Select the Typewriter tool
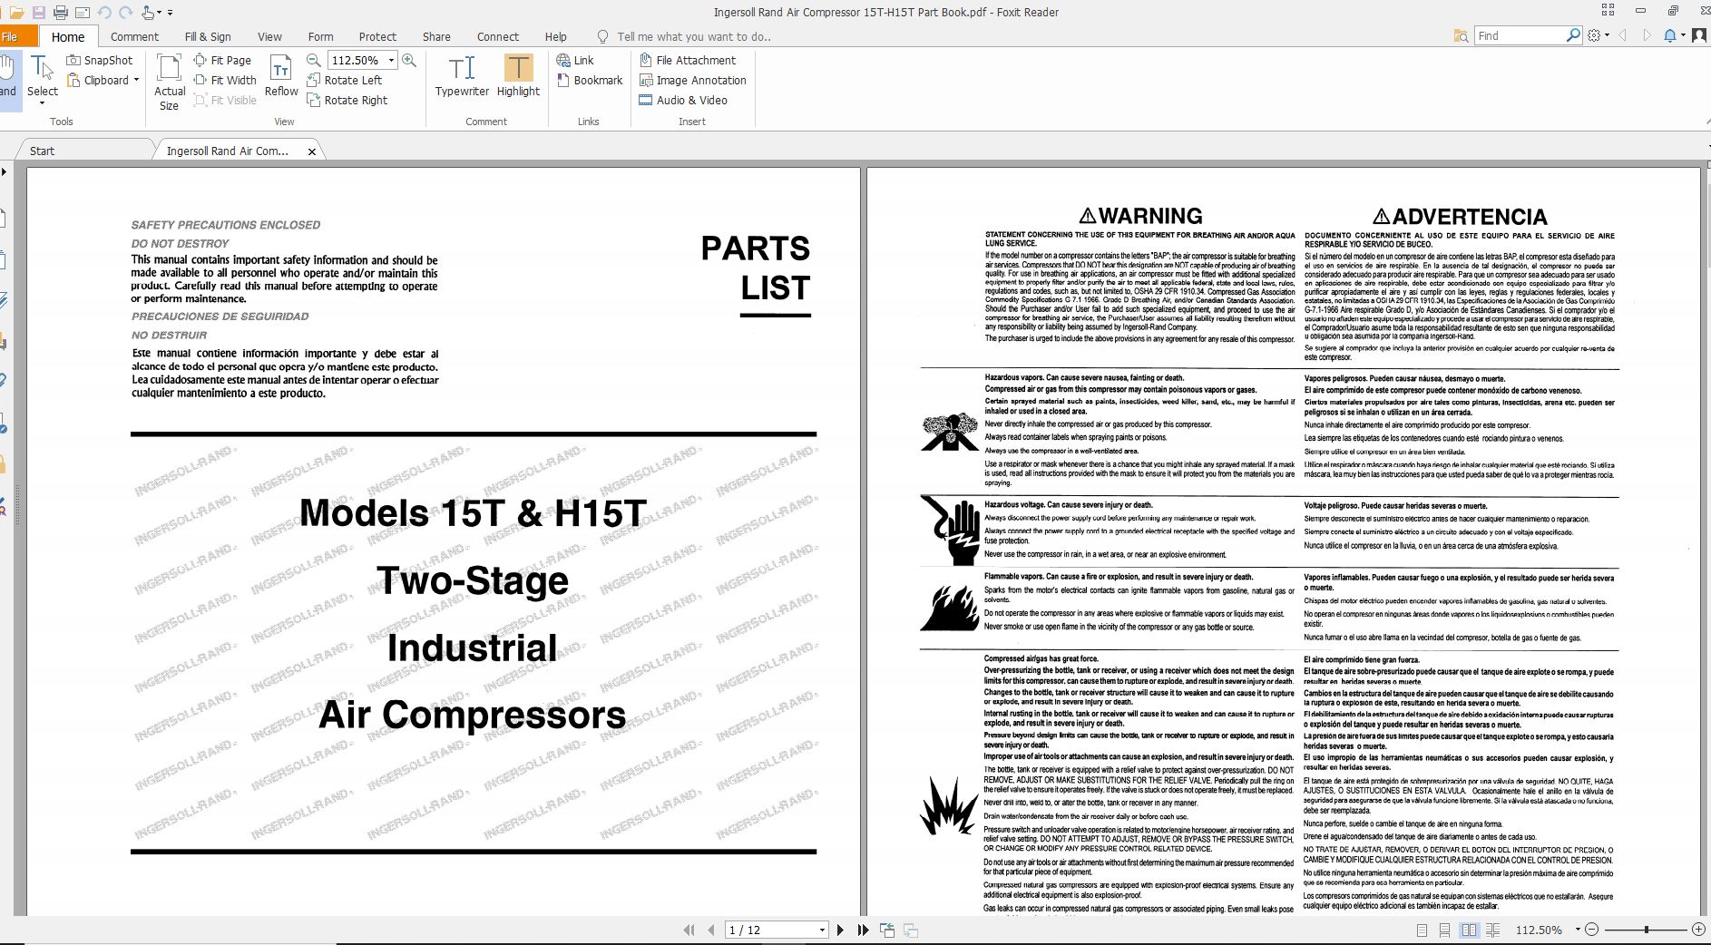 pyautogui.click(x=464, y=77)
